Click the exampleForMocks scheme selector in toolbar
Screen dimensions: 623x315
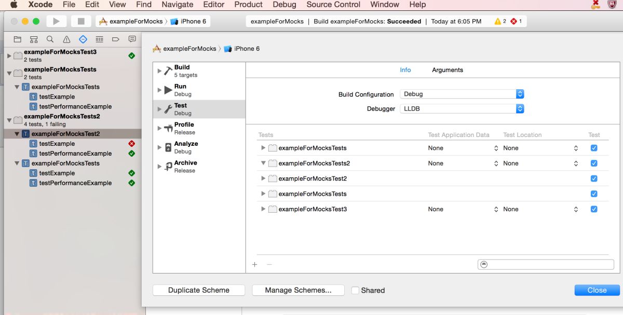[131, 21]
